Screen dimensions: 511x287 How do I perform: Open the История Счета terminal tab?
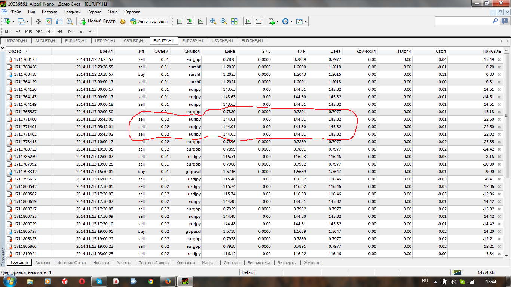click(71, 263)
